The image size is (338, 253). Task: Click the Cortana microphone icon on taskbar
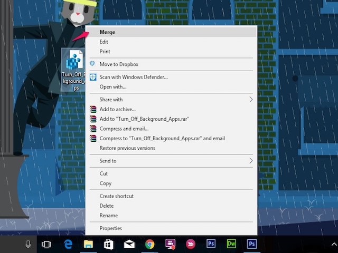point(28,244)
